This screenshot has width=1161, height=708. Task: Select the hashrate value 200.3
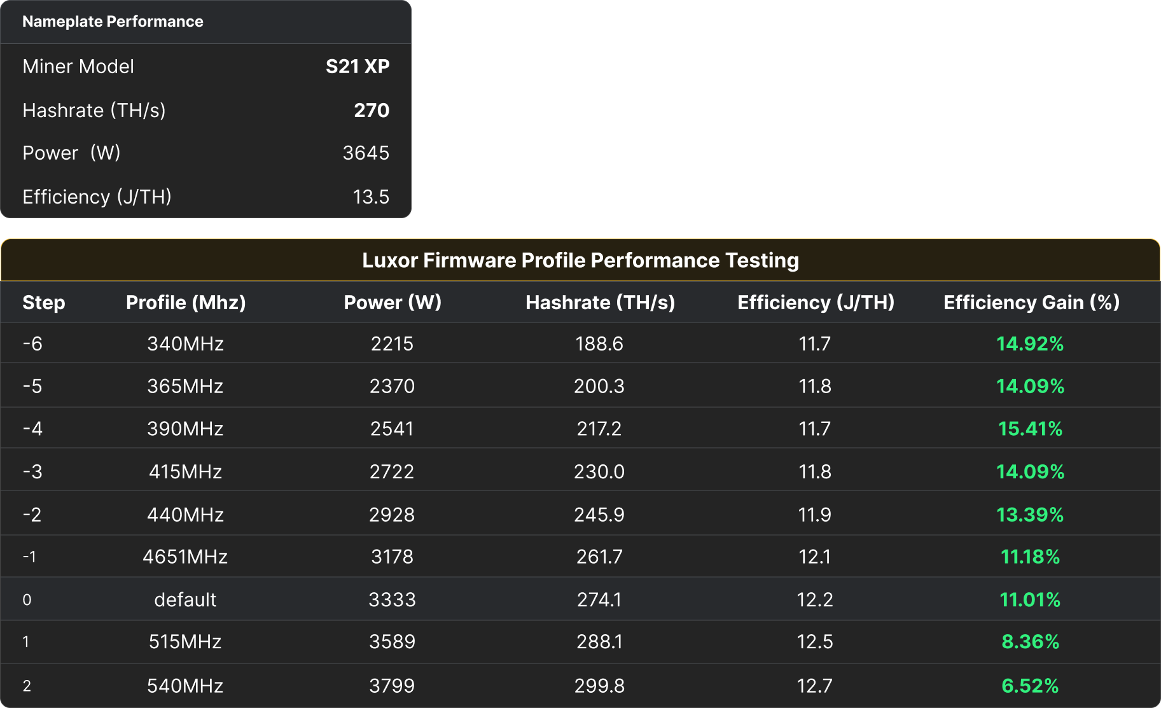[599, 386]
